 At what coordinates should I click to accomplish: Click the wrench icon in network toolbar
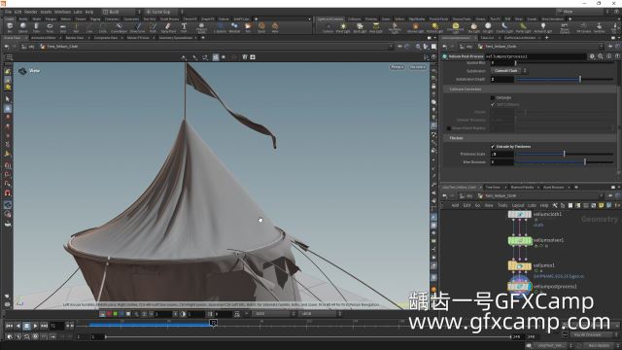click(555, 205)
